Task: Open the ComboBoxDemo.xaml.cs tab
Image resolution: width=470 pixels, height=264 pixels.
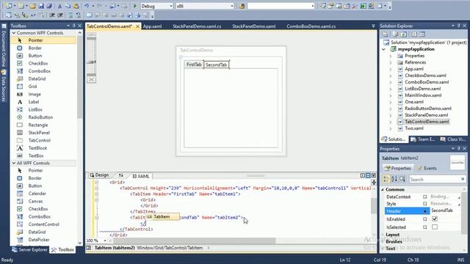Action: pos(311,26)
